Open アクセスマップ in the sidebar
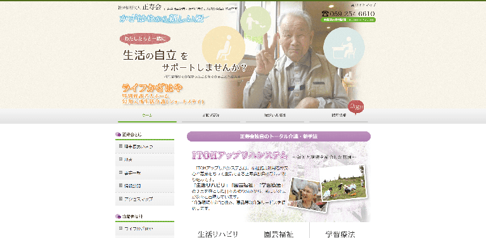486x238 pixels. point(144,199)
